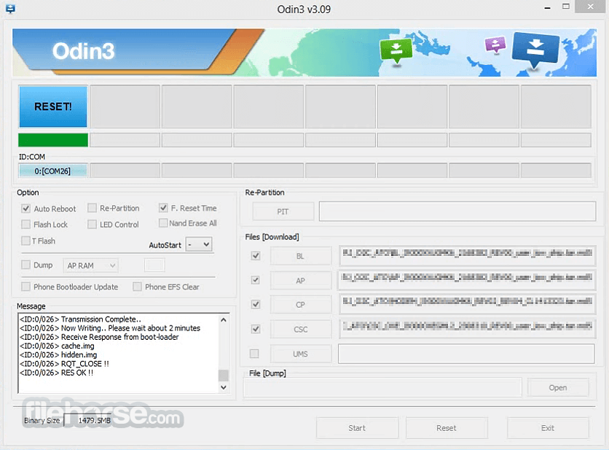This screenshot has height=450, width=609.
Task: Tick the Nand Erase All checkbox
Action: coord(163,223)
